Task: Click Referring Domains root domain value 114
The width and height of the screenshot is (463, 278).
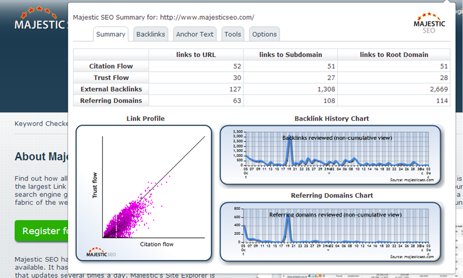Action: 442,101
